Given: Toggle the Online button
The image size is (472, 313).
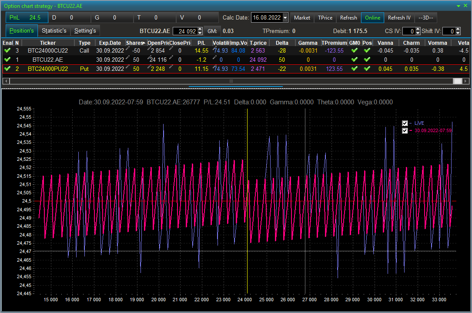Looking at the screenshot, I should (373, 18).
